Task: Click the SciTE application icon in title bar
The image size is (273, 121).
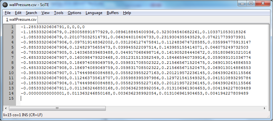Action: (x=5, y=5)
